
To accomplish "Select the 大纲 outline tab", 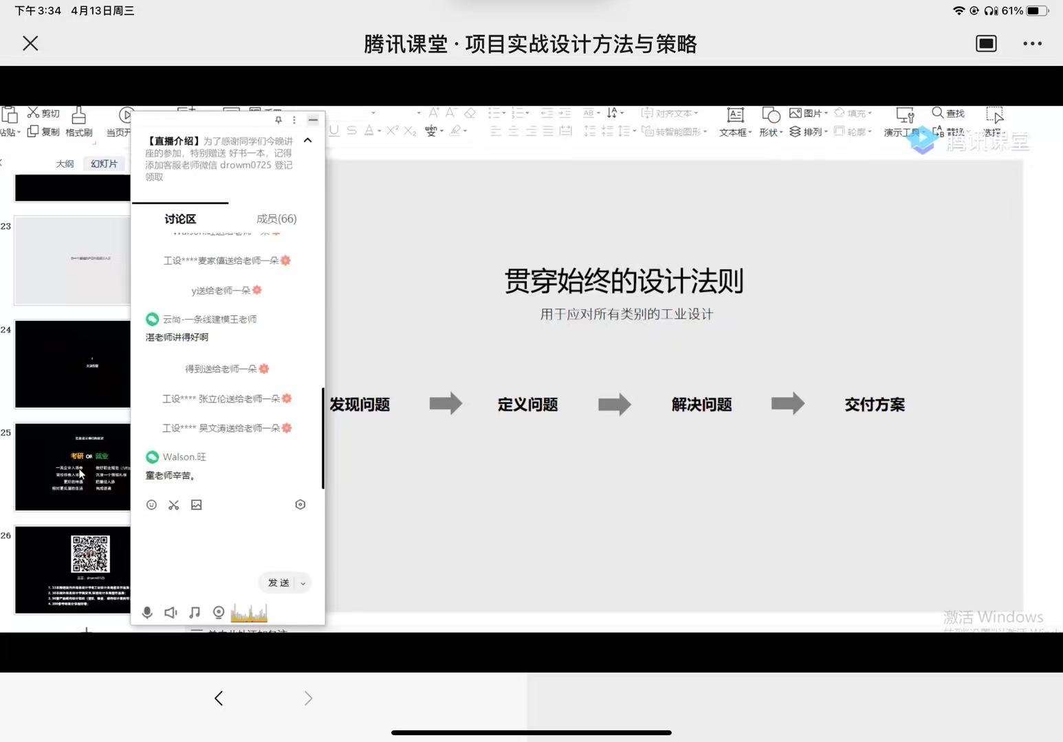I will pos(65,164).
